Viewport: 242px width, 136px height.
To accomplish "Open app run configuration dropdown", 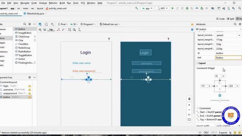I will point(147,8).
